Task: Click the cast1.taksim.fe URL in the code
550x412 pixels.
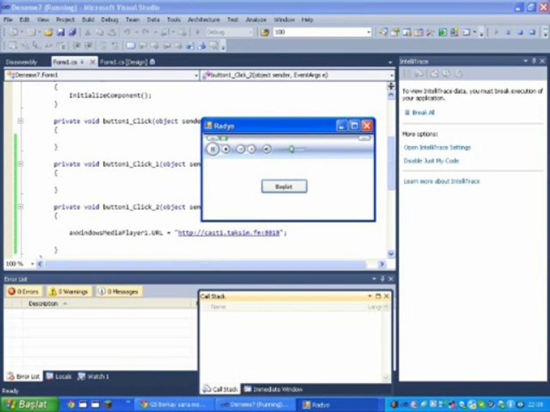Action: pos(229,233)
